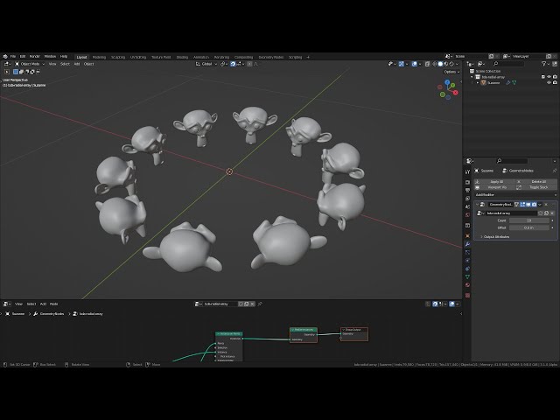Expand the Suzanne object in the outliner

tap(478, 82)
